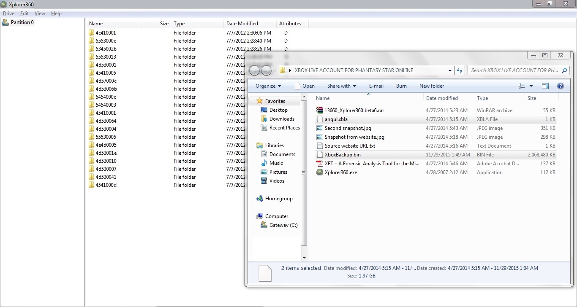Viewport: 577px width, 307px height.
Task: Click the Videos library icon
Action: pyautogui.click(x=264, y=181)
